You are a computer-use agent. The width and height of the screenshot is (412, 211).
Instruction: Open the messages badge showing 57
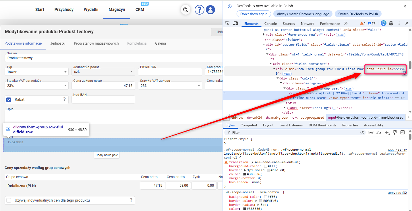[372, 23]
